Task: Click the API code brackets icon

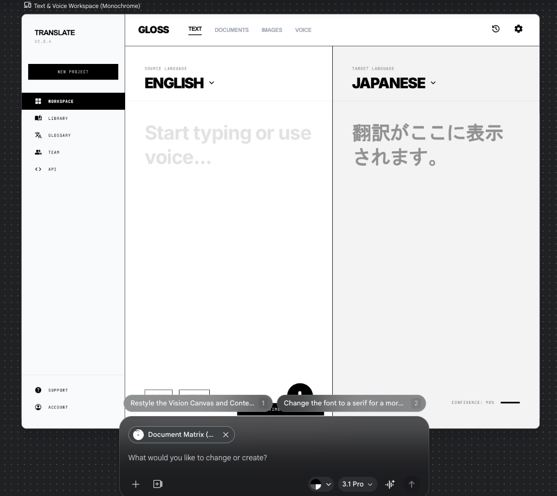Action: 38,169
